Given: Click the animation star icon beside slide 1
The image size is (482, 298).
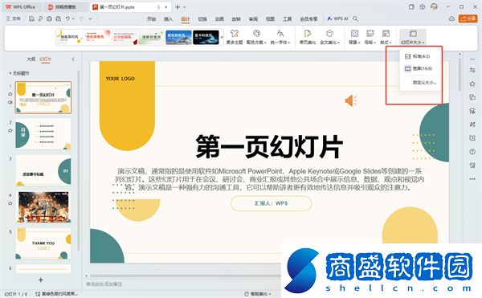Looking at the screenshot, I should [x=10, y=94].
